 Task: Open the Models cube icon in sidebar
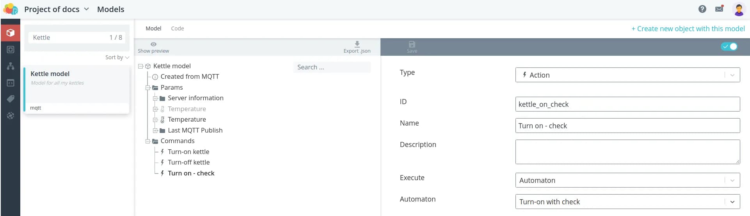11,33
